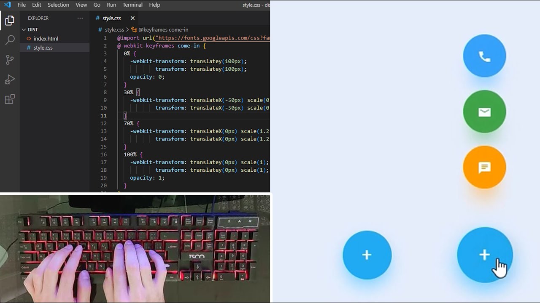Open the Source Control view
540x303 pixels.
[x=10, y=60]
